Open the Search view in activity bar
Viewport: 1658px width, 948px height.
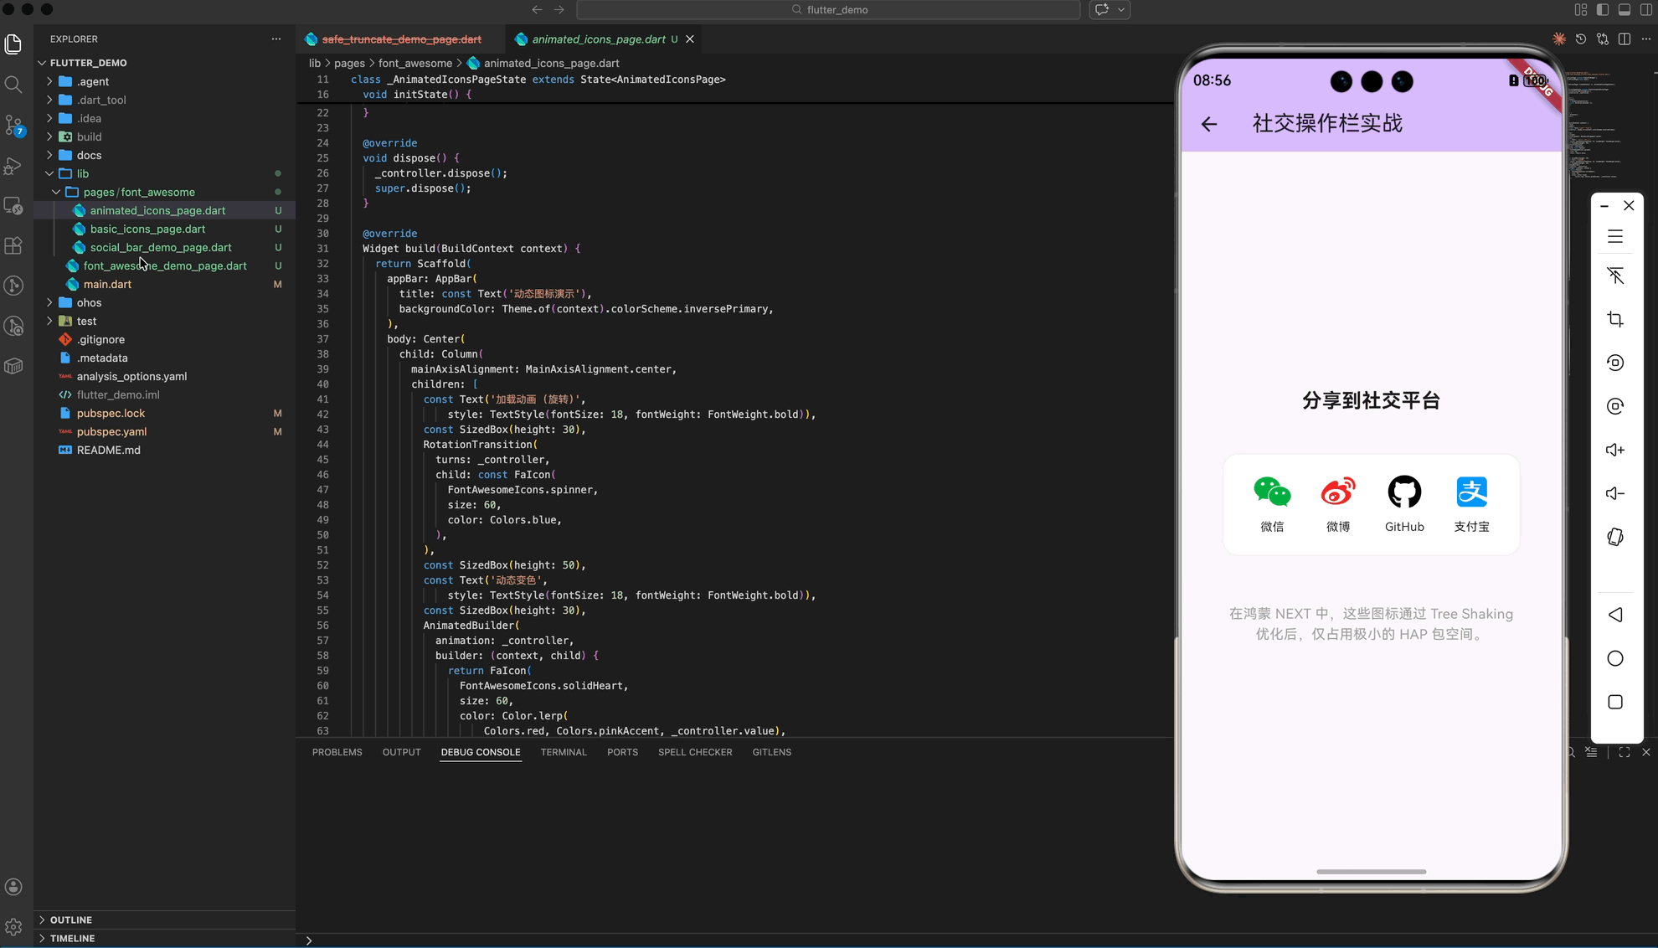tap(13, 85)
